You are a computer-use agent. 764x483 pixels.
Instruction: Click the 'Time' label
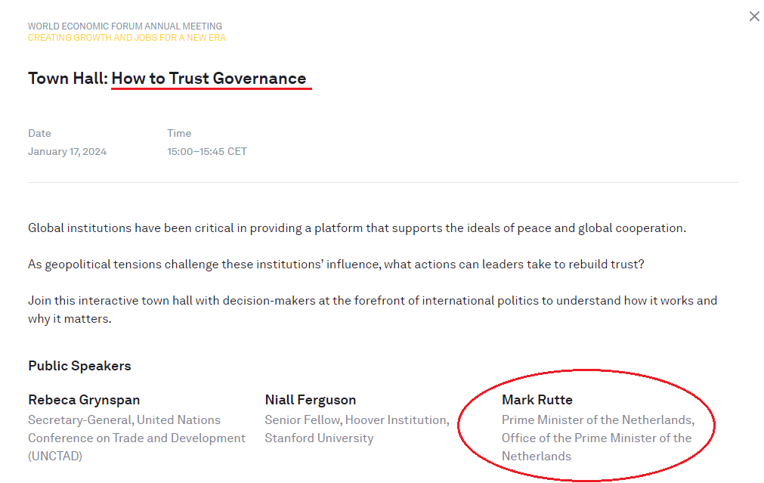click(179, 133)
